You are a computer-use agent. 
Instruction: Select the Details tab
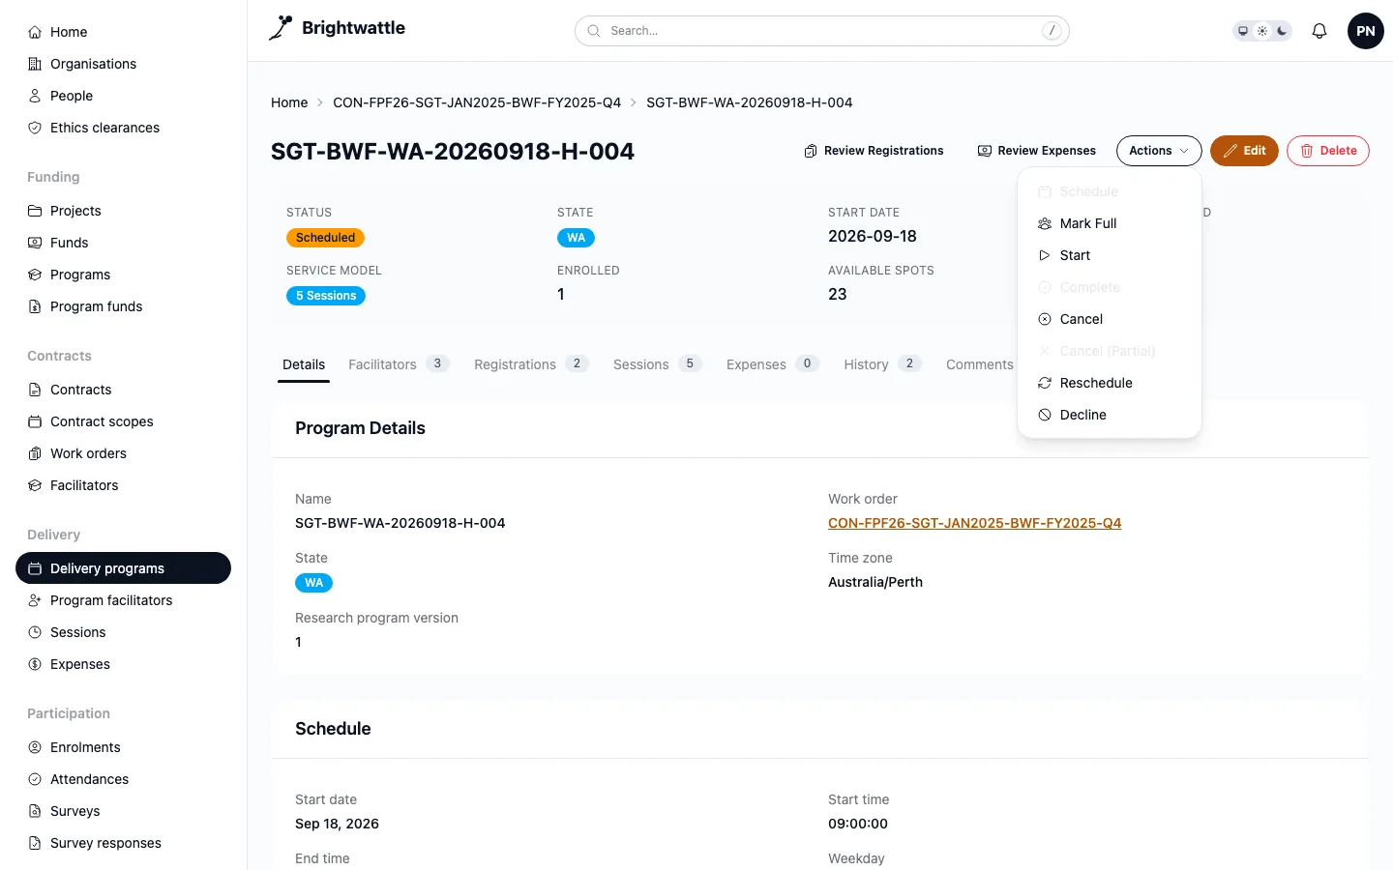tap(304, 364)
